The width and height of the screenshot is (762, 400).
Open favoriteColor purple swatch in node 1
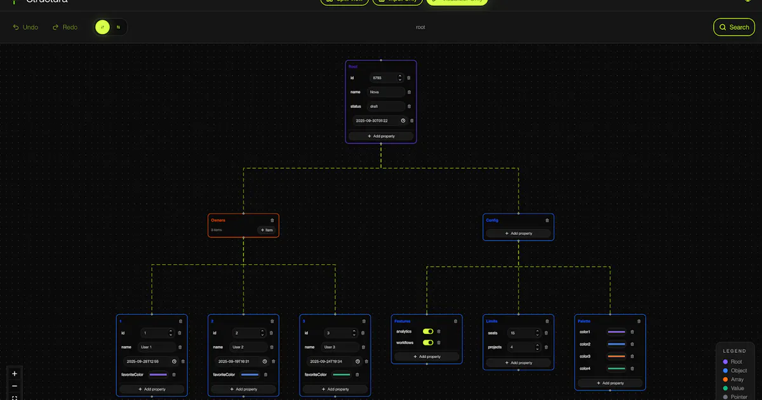pos(158,375)
